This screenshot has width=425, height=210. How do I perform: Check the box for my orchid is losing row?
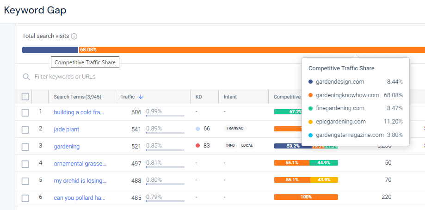pos(25,181)
